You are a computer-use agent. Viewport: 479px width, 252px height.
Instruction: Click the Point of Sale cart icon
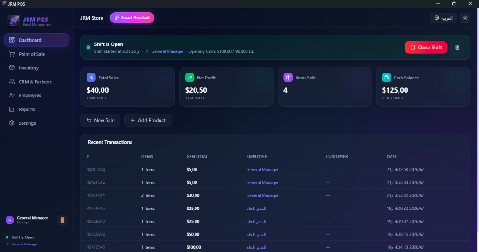click(x=12, y=54)
